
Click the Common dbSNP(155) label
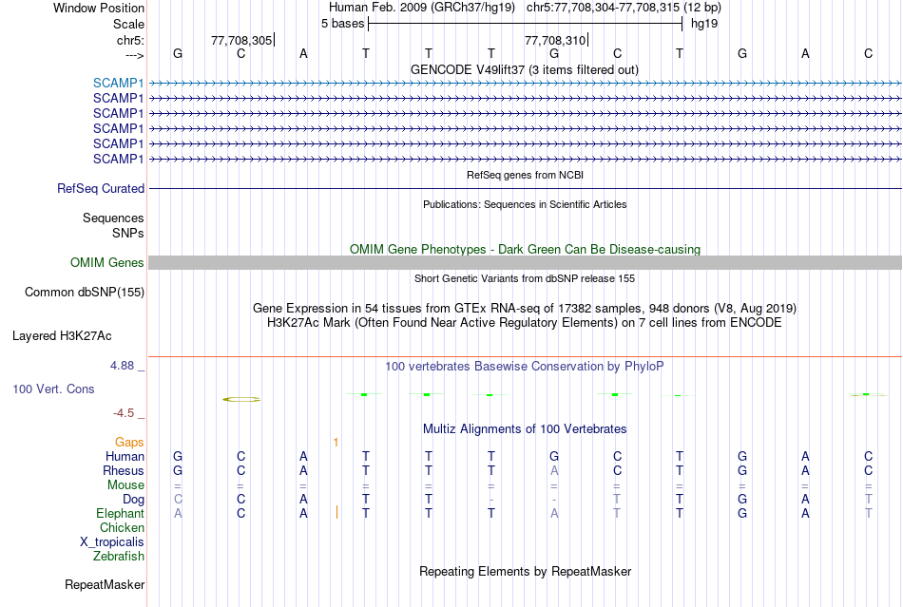pyautogui.click(x=84, y=293)
